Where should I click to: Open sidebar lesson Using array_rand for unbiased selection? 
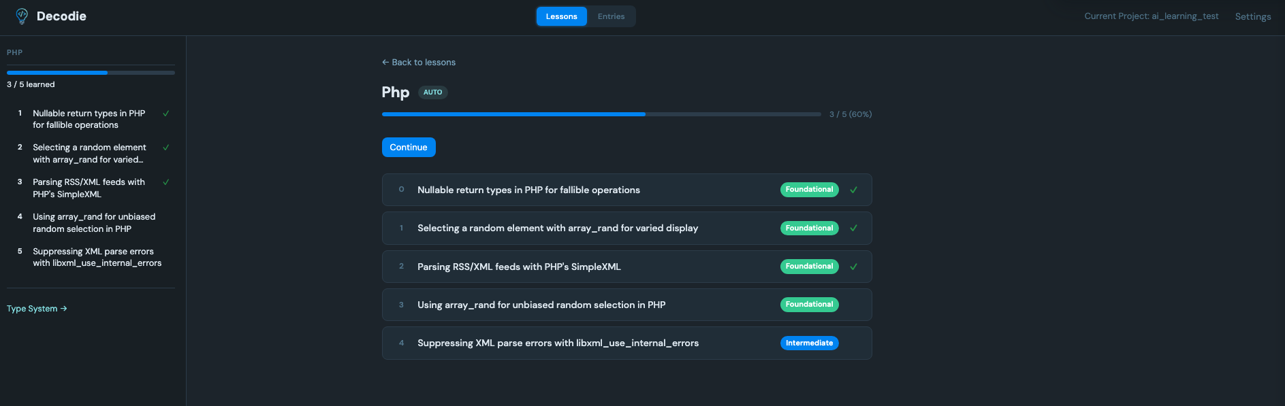coord(94,223)
